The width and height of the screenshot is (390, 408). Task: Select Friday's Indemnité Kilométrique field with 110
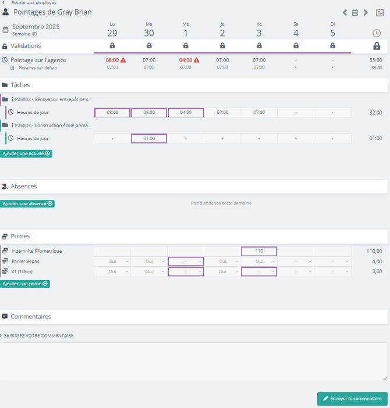point(259,251)
